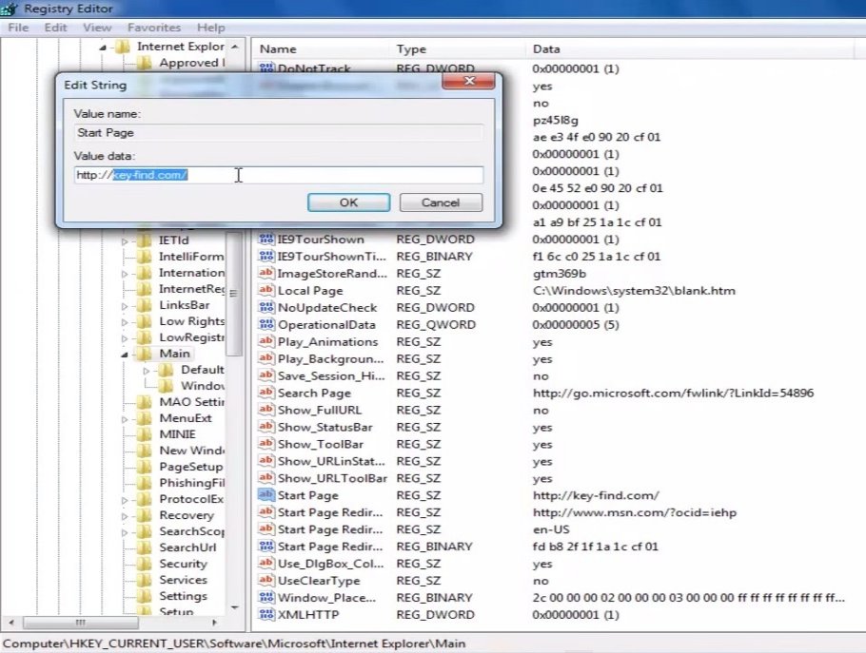Click the Recovery folder icon
Screen dimensions: 866x653
[x=144, y=515]
